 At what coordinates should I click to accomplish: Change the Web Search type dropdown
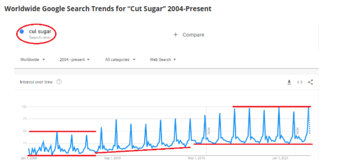pos(163,60)
